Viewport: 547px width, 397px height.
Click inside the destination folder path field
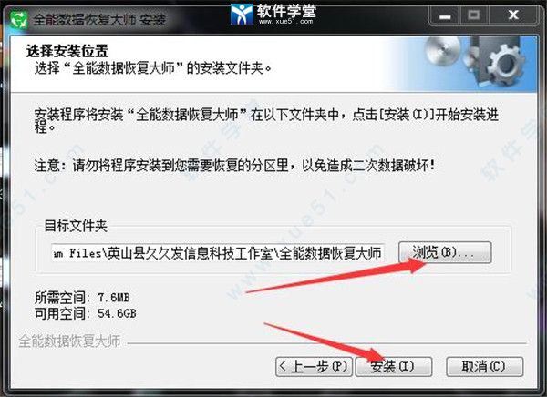coord(218,253)
